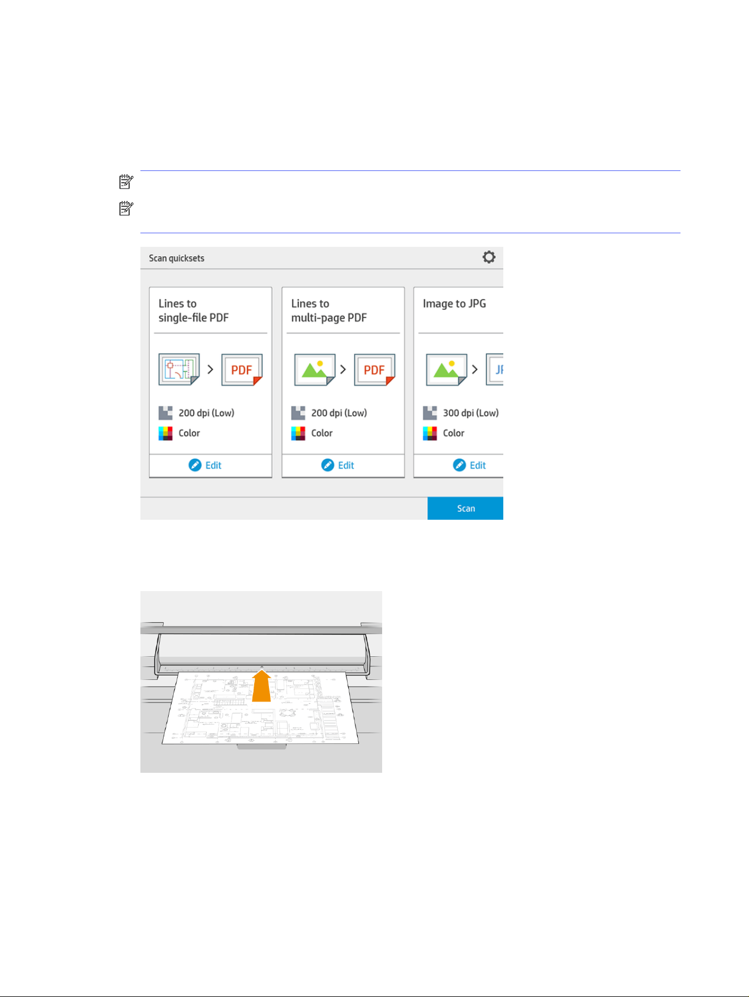Screen dimensions: 749x997
Task: Click the PDF output icon in single-file PDF card
Action: pyautogui.click(x=242, y=370)
